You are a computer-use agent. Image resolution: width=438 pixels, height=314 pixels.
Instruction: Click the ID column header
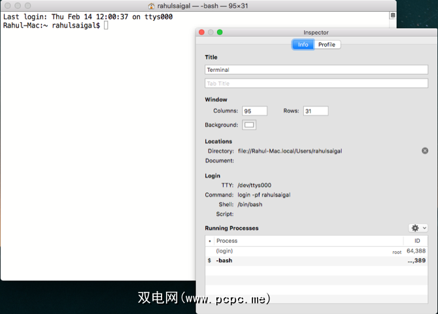(x=417, y=241)
